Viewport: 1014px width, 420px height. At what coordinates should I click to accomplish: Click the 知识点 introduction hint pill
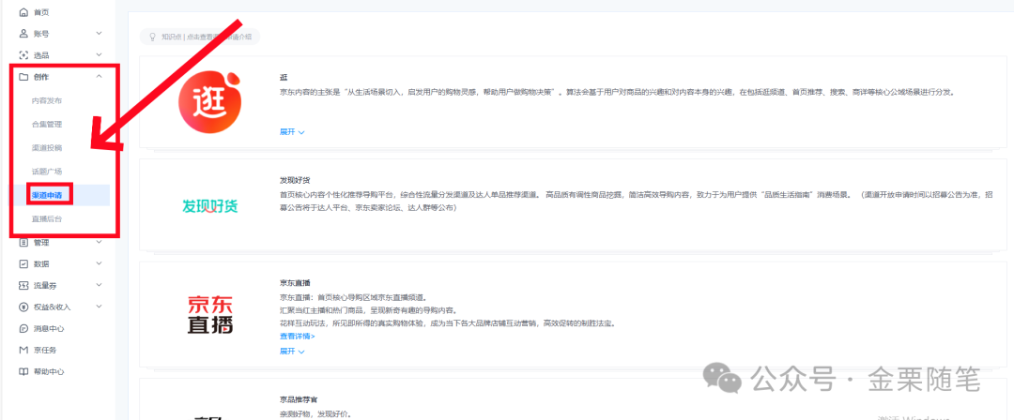click(201, 37)
